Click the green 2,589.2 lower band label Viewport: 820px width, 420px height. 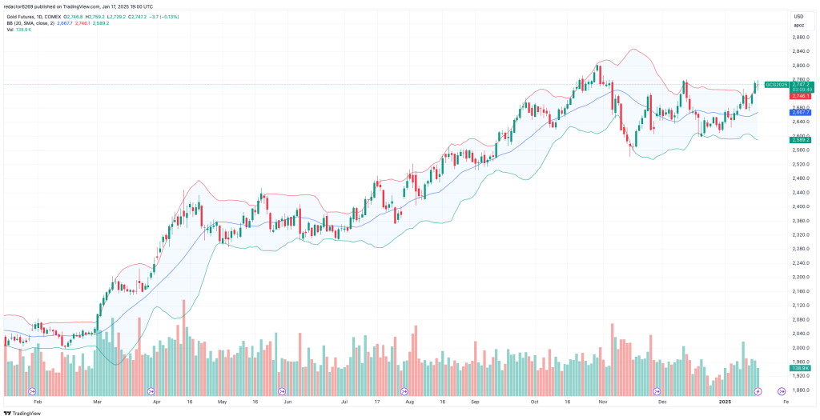point(800,140)
